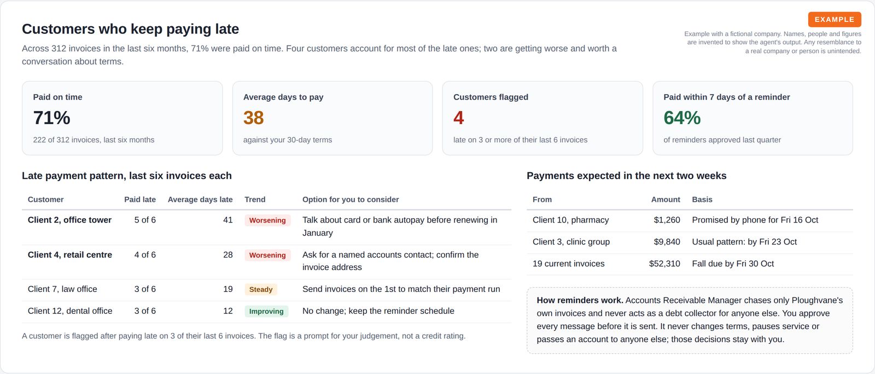Click the summary paragraph under the title
The width and height of the screenshot is (875, 374).
click(x=319, y=55)
